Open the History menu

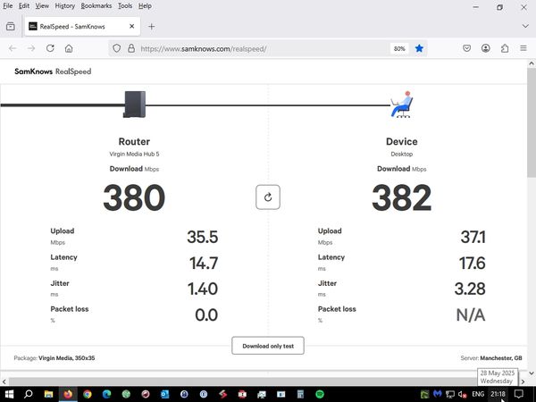pyautogui.click(x=64, y=6)
